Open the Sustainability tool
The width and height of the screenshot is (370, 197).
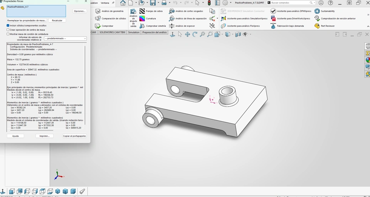[x=317, y=11]
